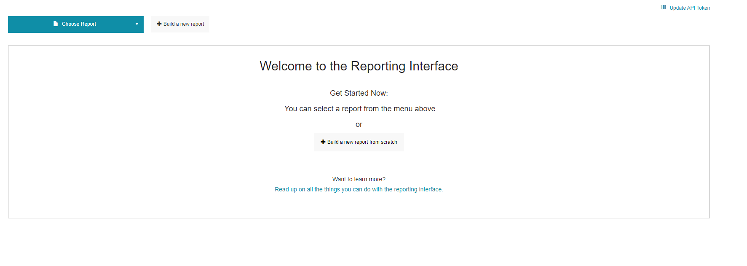Click the Welcome to the Reporting Interface heading
The image size is (747, 266).
(x=359, y=66)
